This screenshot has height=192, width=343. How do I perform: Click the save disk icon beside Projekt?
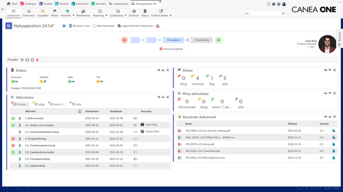(x=27, y=60)
